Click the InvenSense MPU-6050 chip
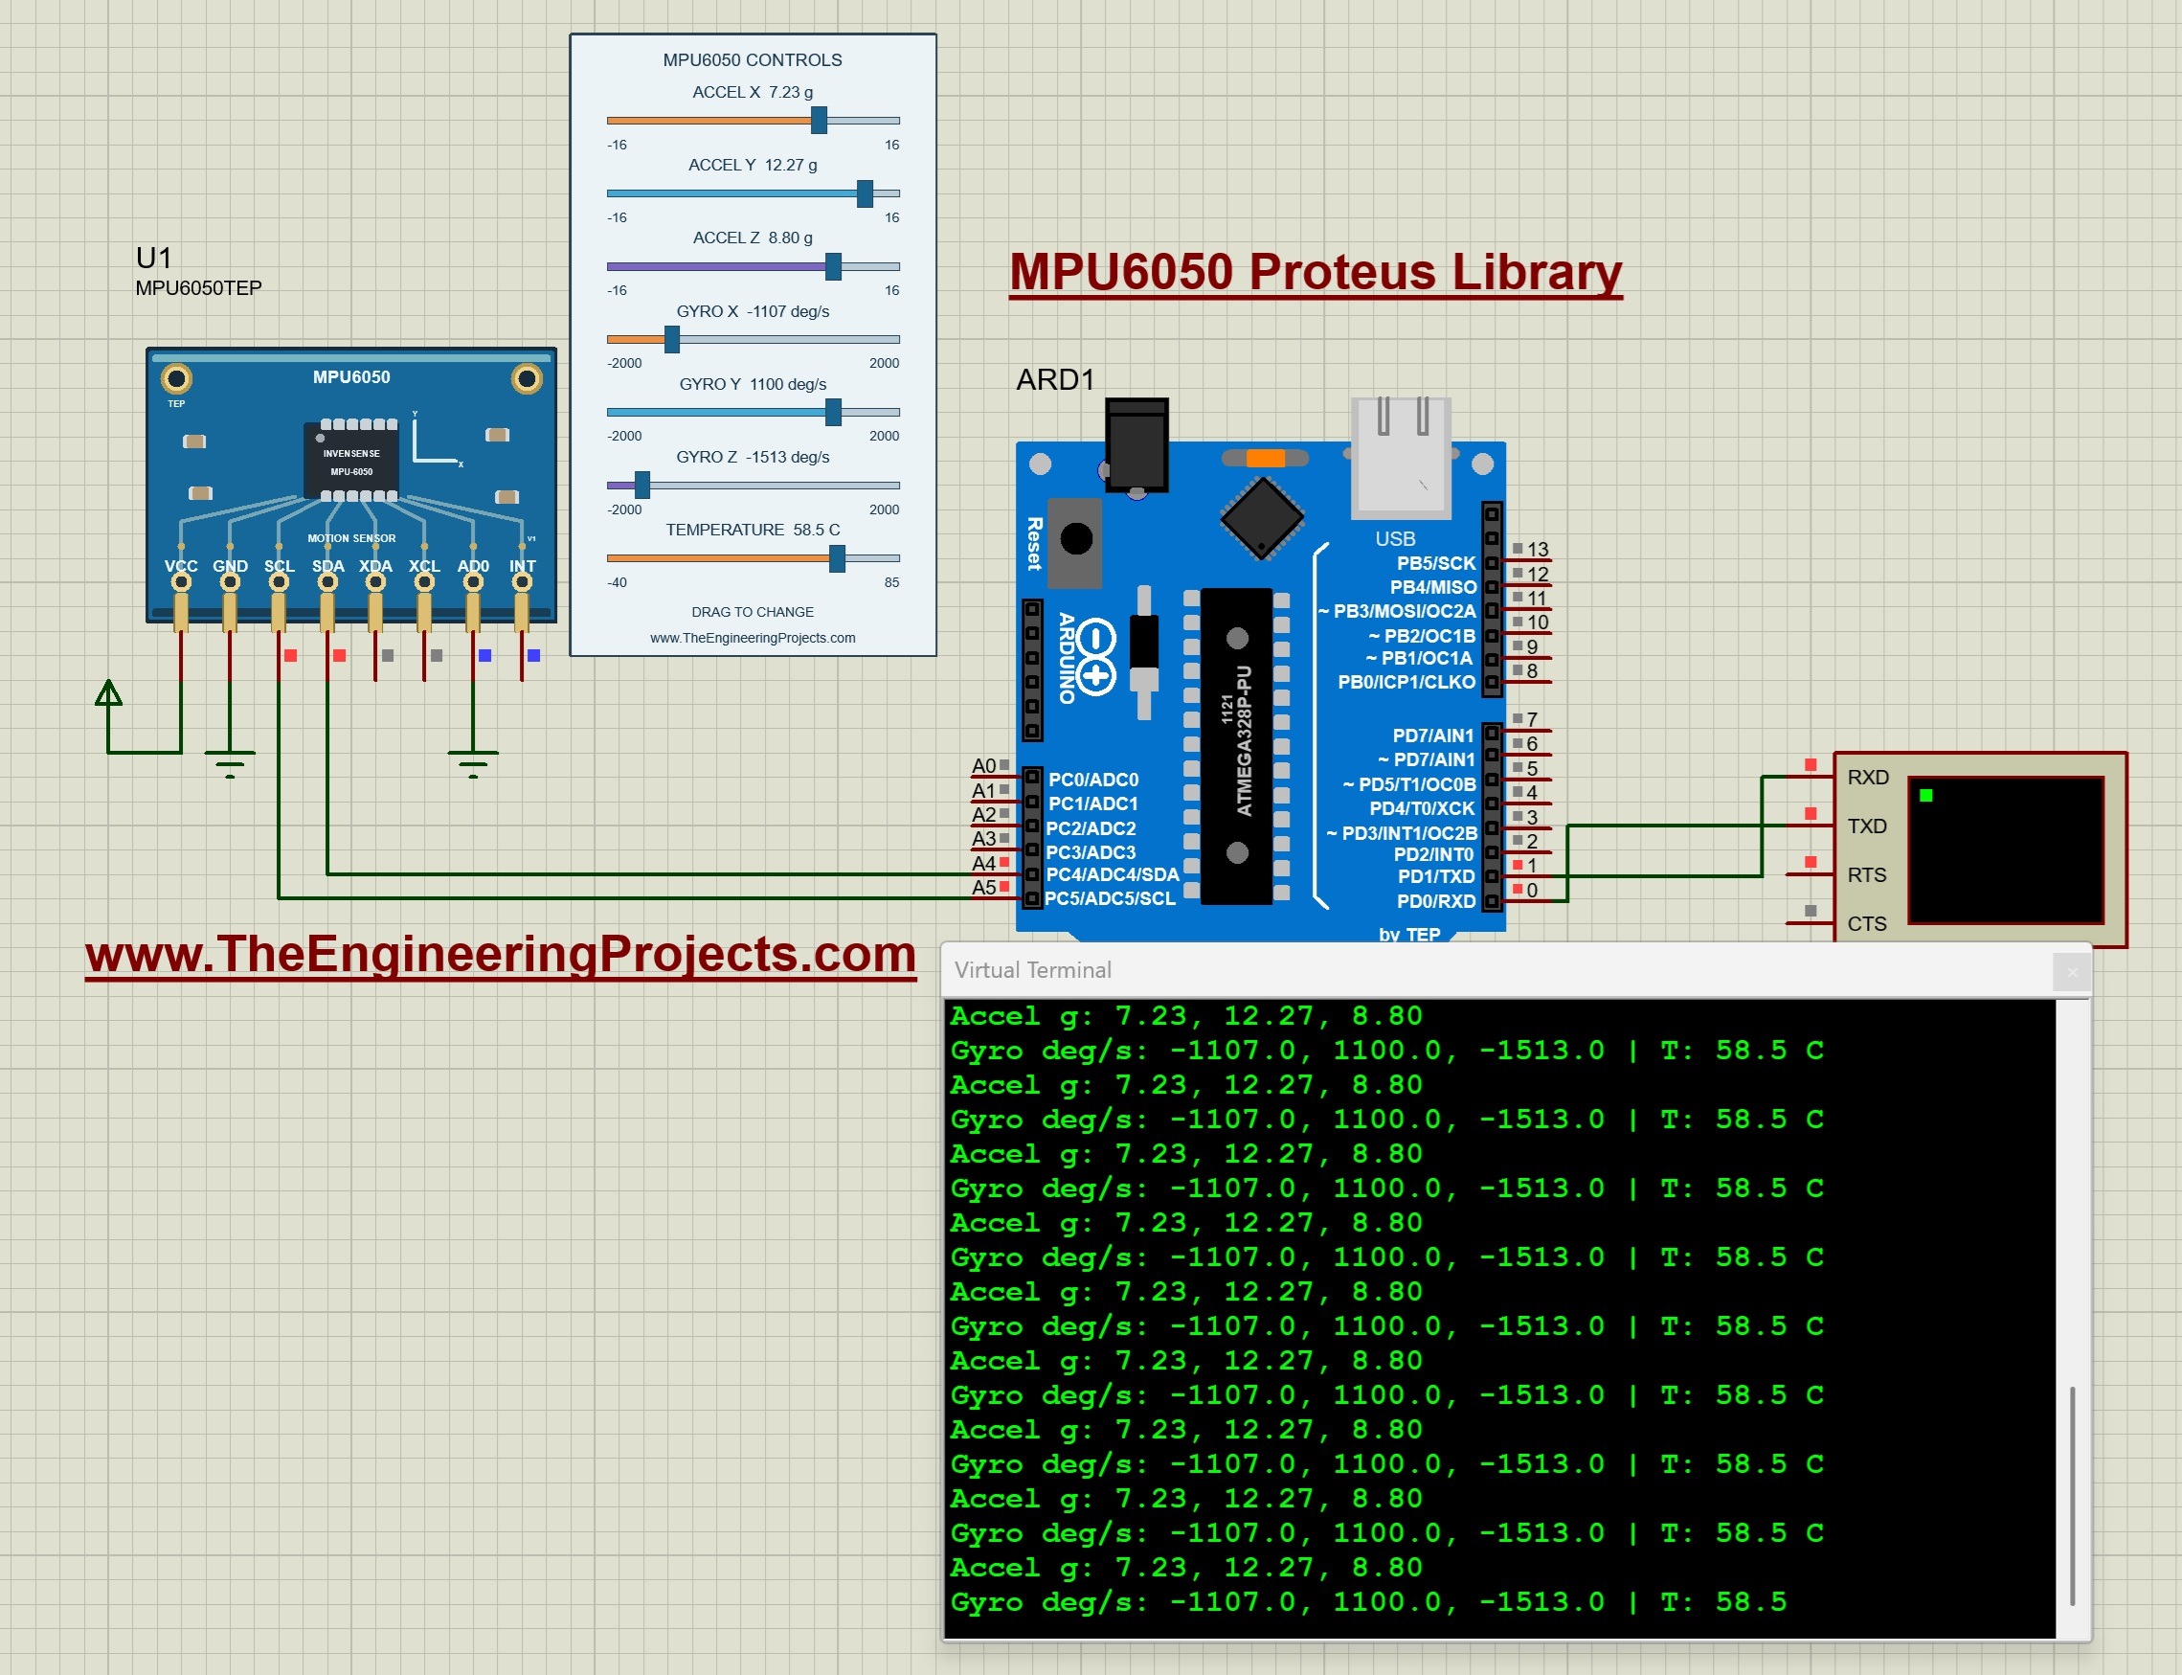The width and height of the screenshot is (2182, 1675). click(x=350, y=461)
